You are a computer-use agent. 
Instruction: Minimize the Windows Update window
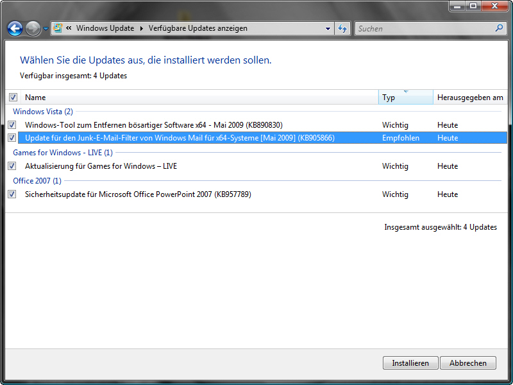click(457, 6)
